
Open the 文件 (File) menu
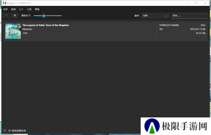point(5,9)
